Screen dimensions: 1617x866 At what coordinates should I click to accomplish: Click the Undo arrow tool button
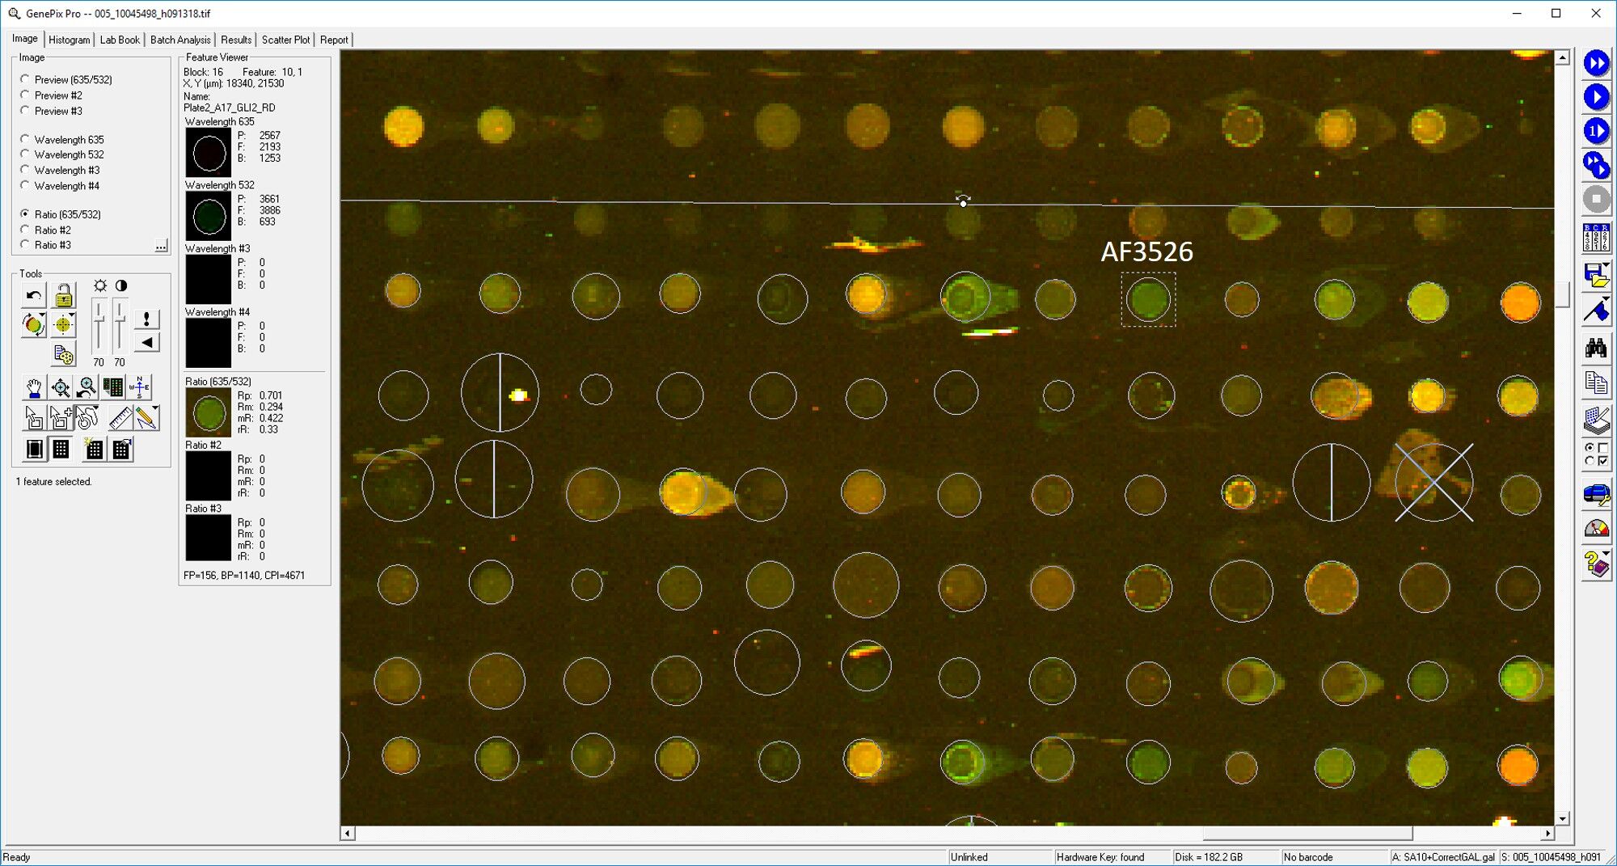point(33,296)
